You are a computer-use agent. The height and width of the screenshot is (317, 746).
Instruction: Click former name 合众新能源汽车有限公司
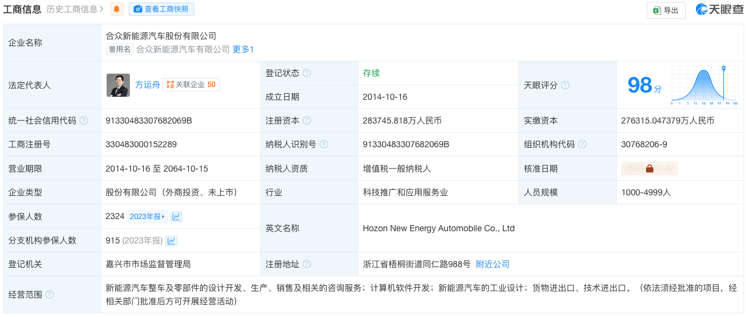pyautogui.click(x=183, y=49)
